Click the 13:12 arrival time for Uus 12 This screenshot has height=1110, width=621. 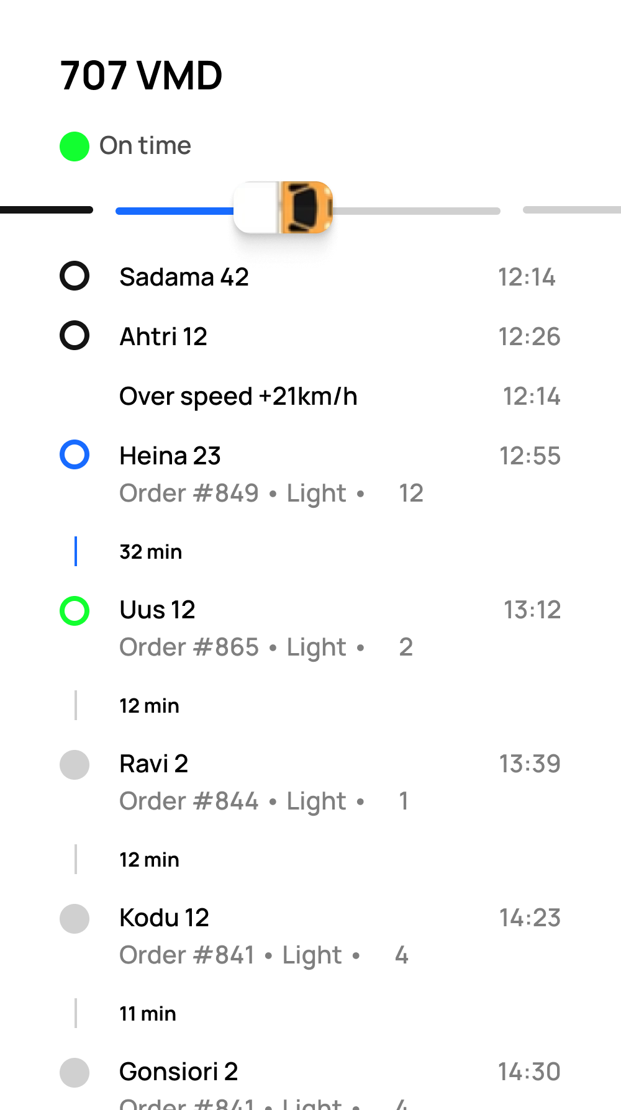[x=532, y=610]
